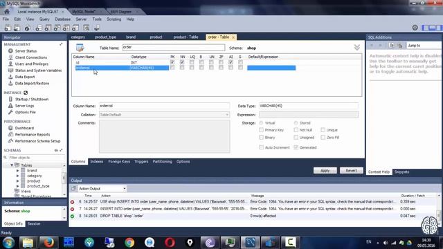Open Users and Privileges in Navigator
The image size is (443, 249).
tap(32, 64)
